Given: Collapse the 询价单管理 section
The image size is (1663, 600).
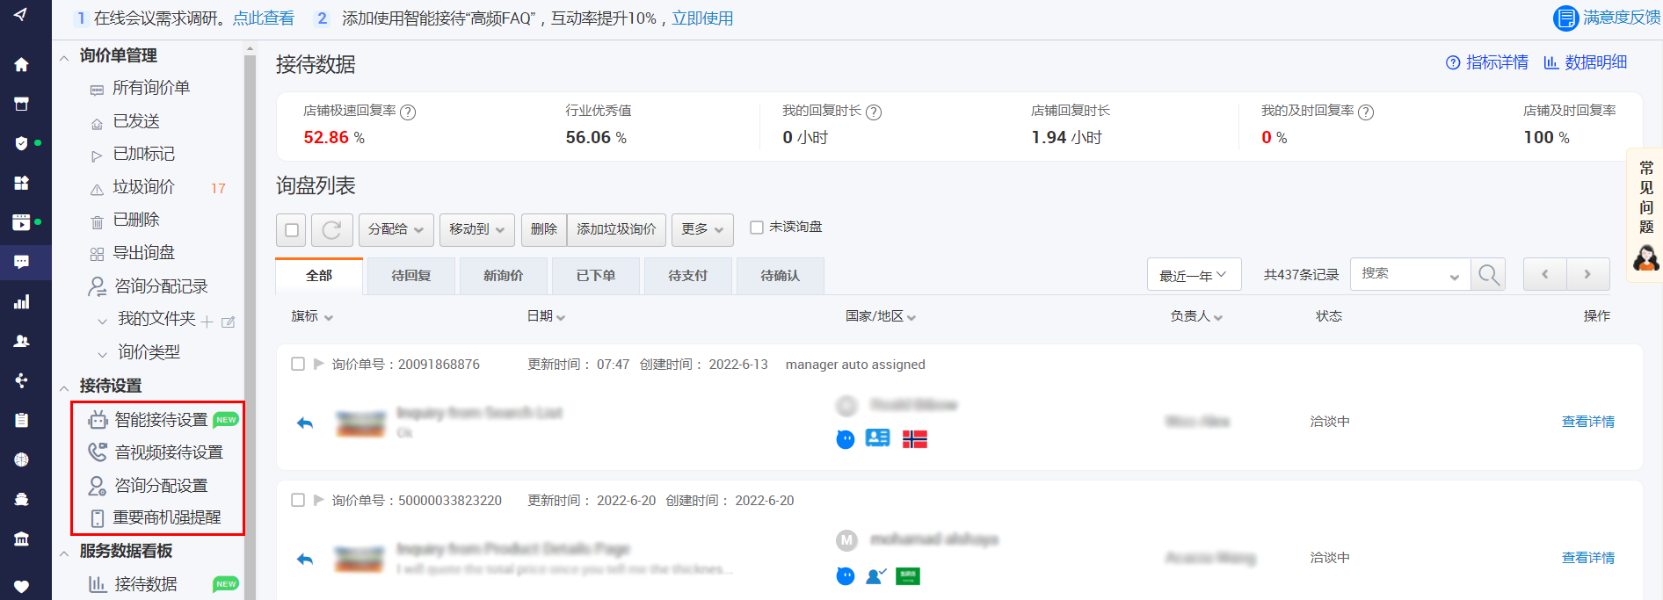Looking at the screenshot, I should (64, 58).
